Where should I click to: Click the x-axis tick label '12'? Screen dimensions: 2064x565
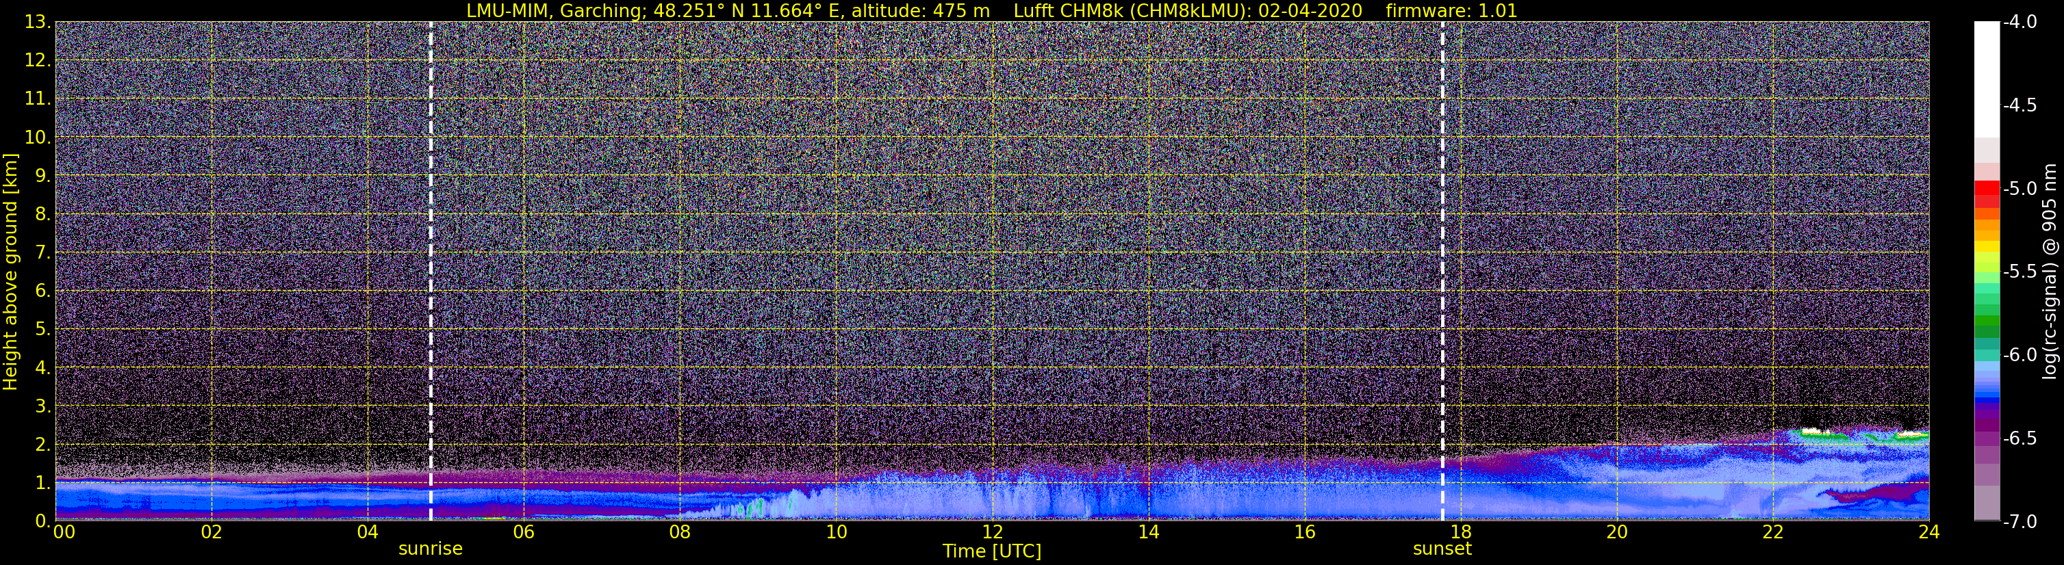992,532
